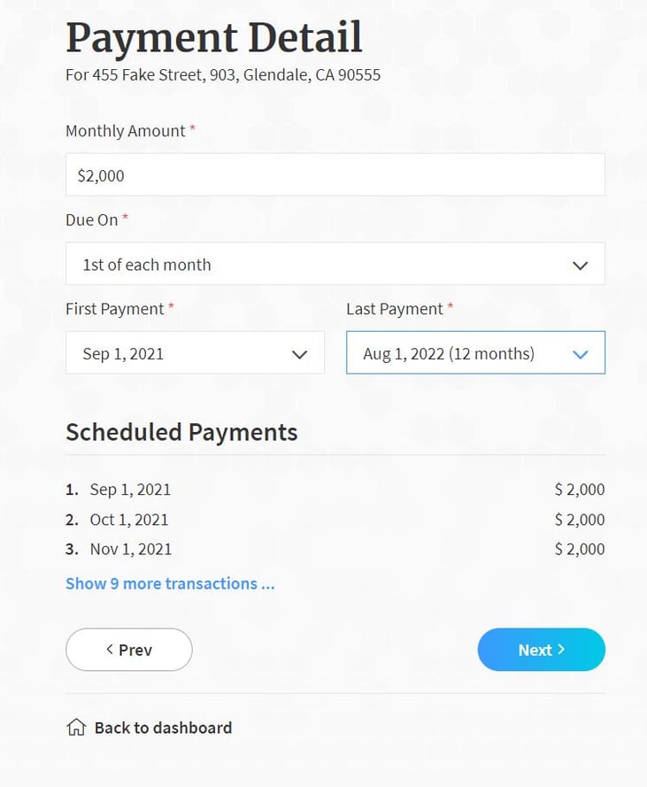
Task: Select the $2,000 amount value
Action: tap(99, 174)
